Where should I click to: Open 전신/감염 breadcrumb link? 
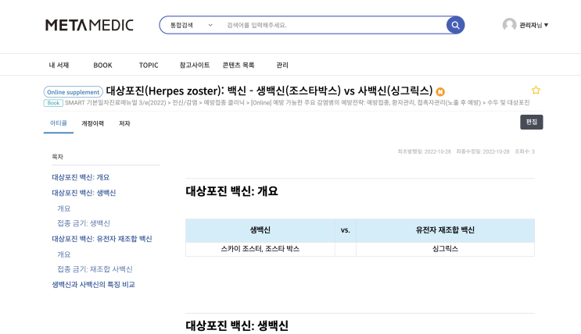point(185,102)
